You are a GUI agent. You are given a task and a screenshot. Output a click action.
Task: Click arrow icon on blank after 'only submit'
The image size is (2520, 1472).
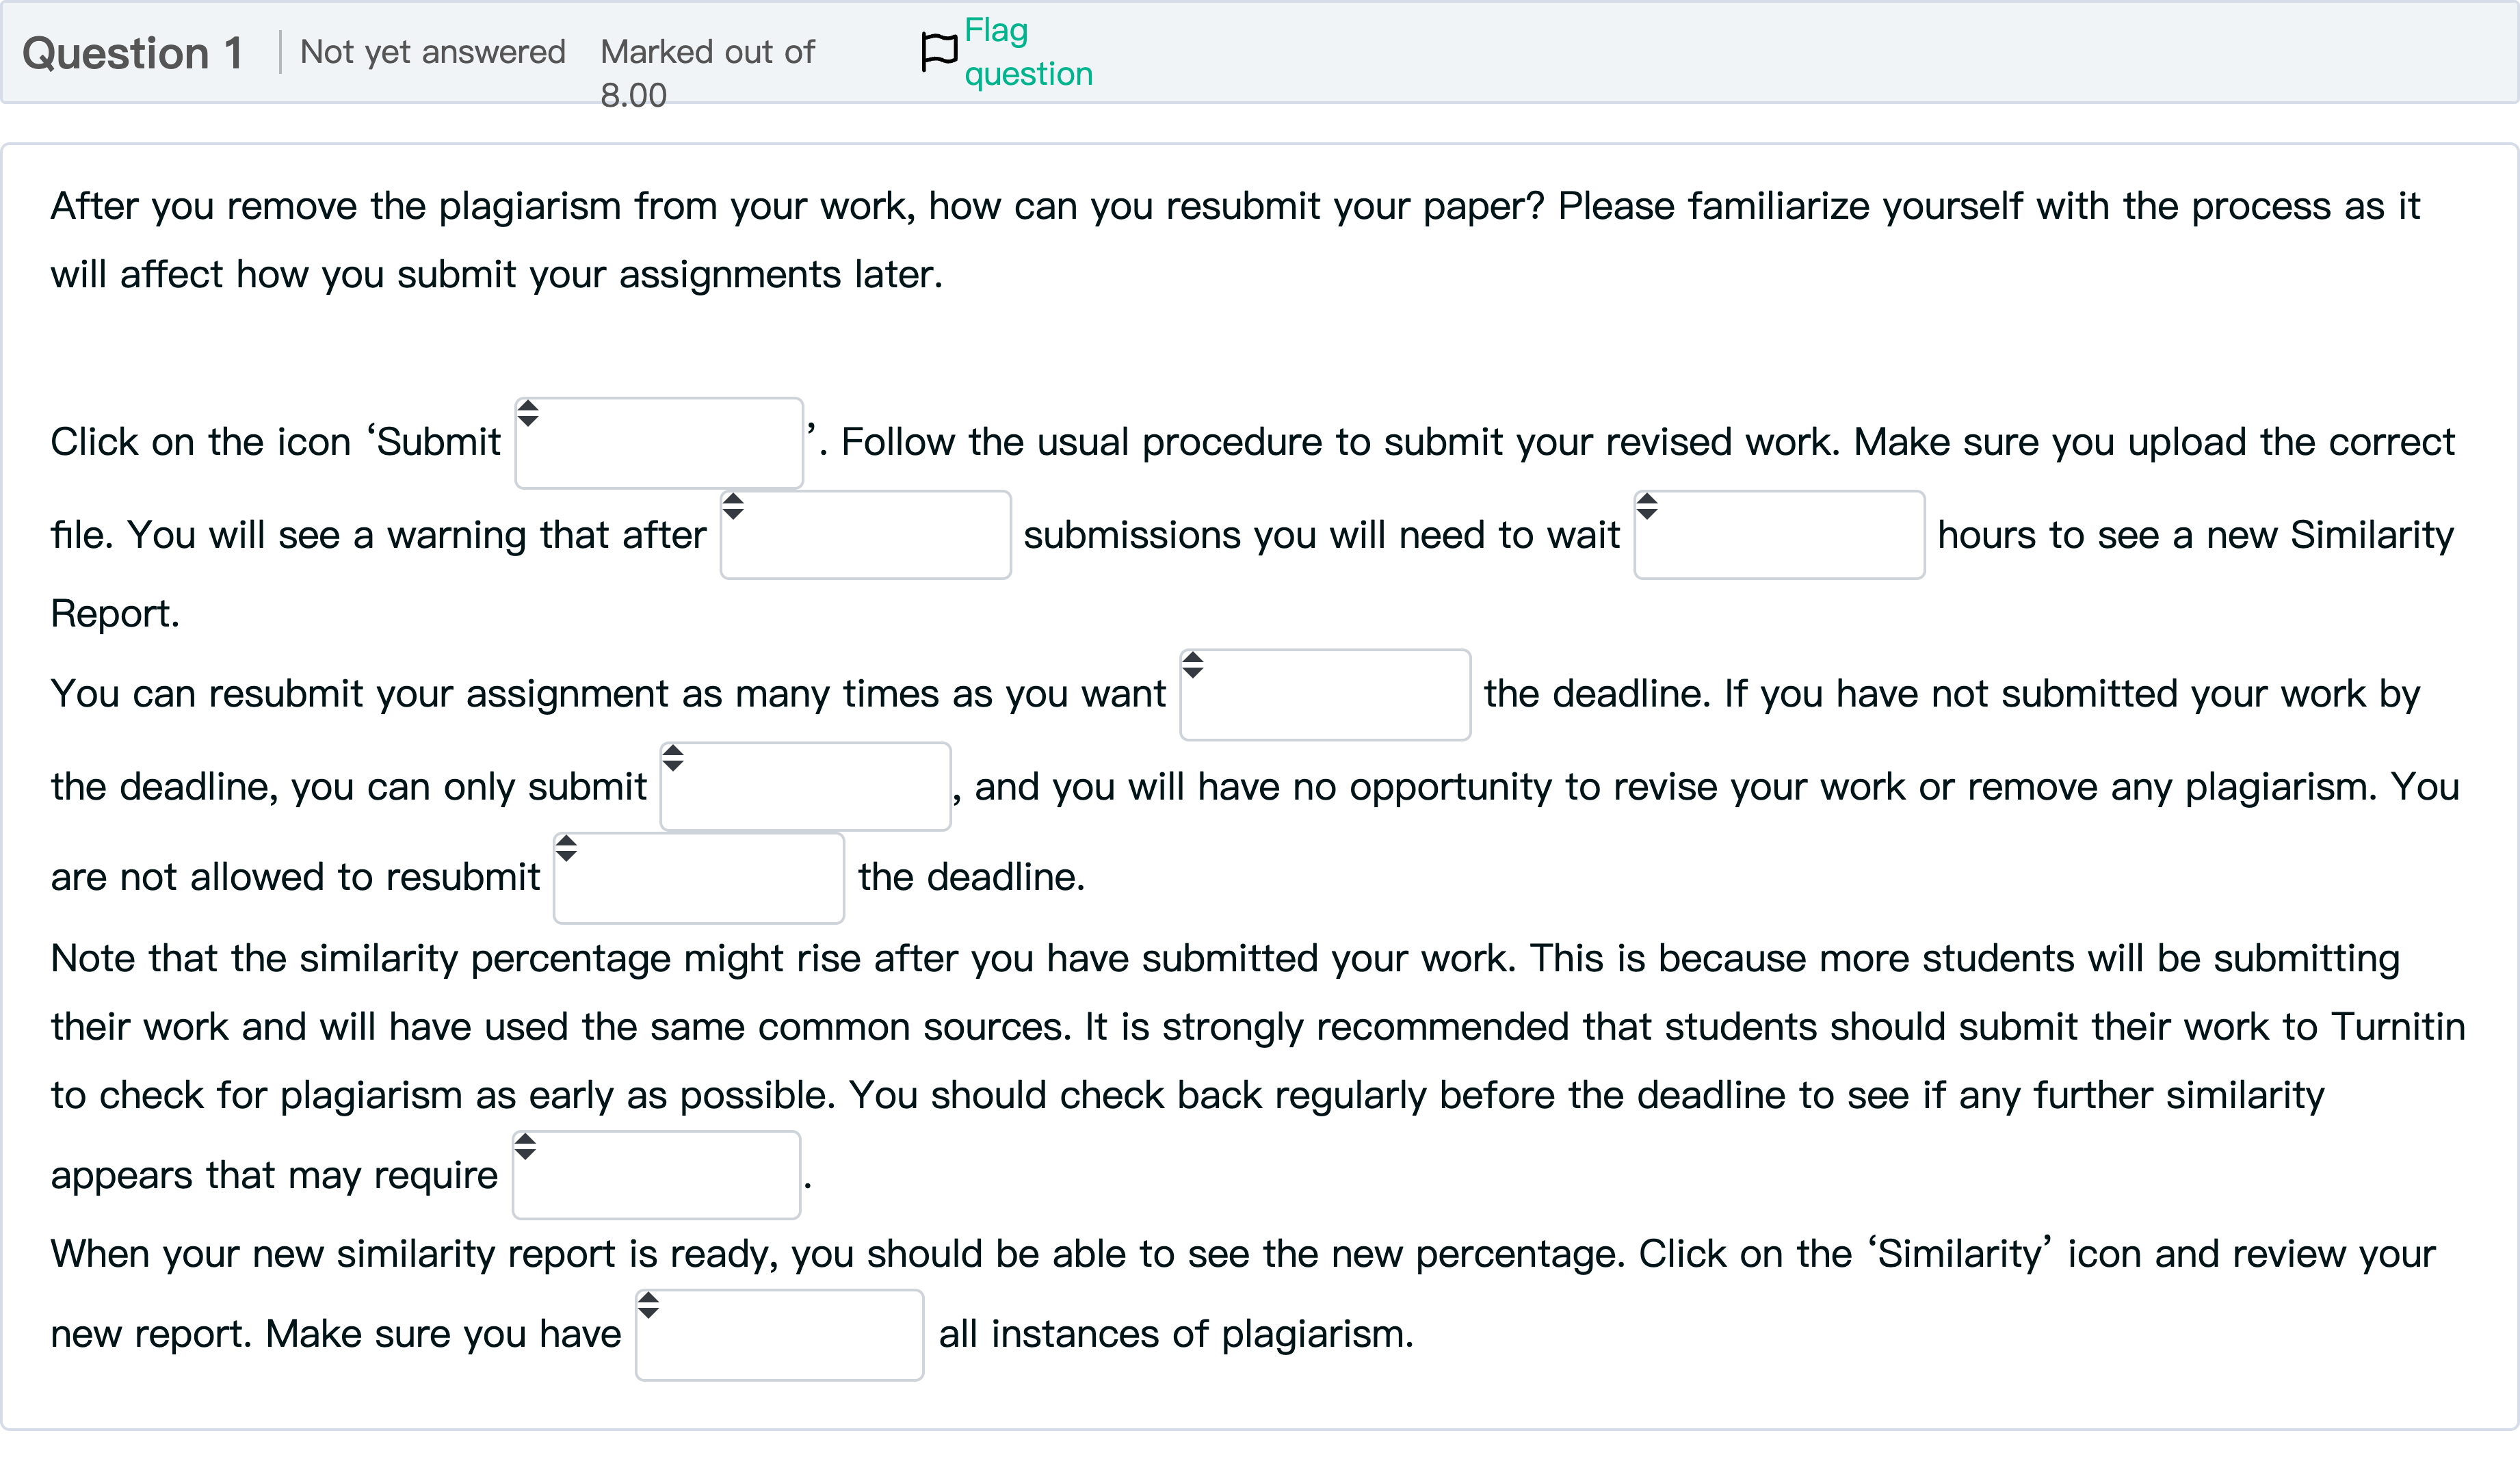(x=673, y=758)
